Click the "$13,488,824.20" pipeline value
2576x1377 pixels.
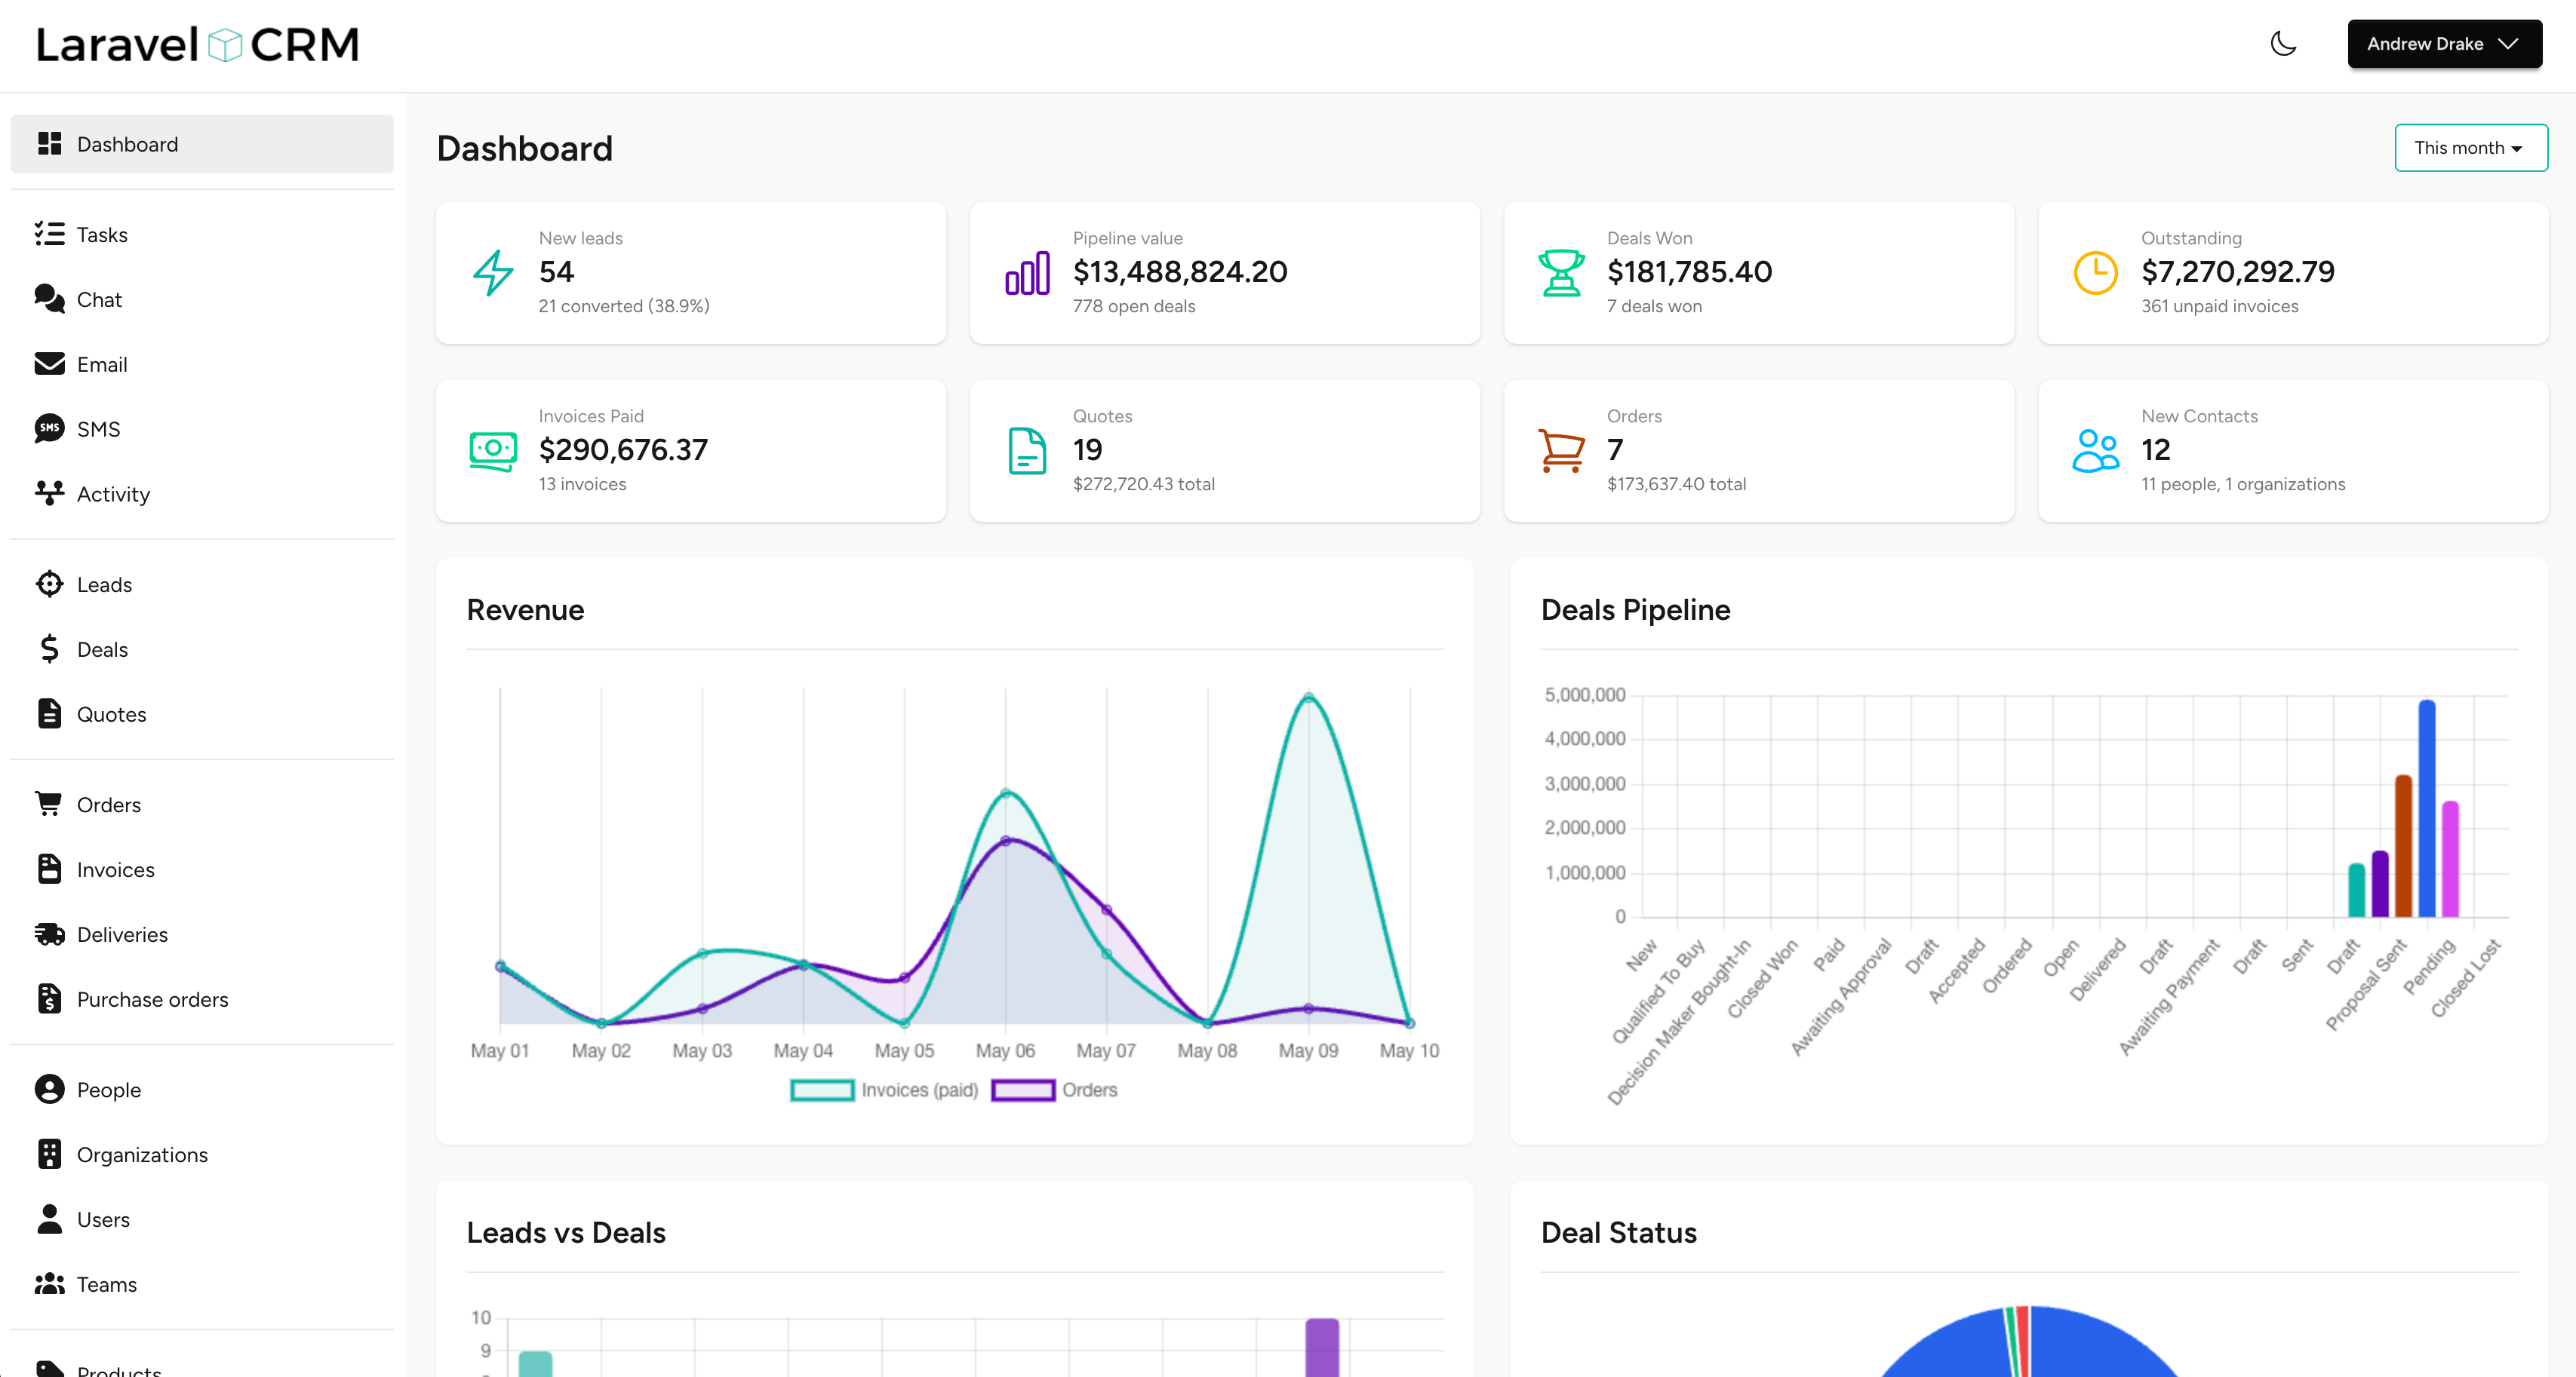click(x=1180, y=271)
